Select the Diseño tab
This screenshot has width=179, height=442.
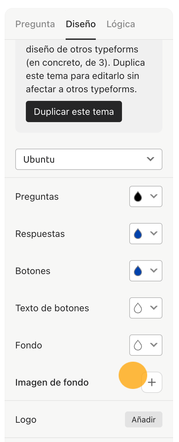(x=81, y=24)
